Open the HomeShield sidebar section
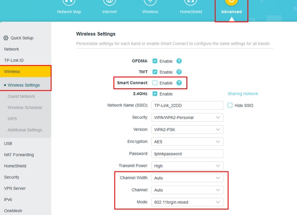 [15, 166]
